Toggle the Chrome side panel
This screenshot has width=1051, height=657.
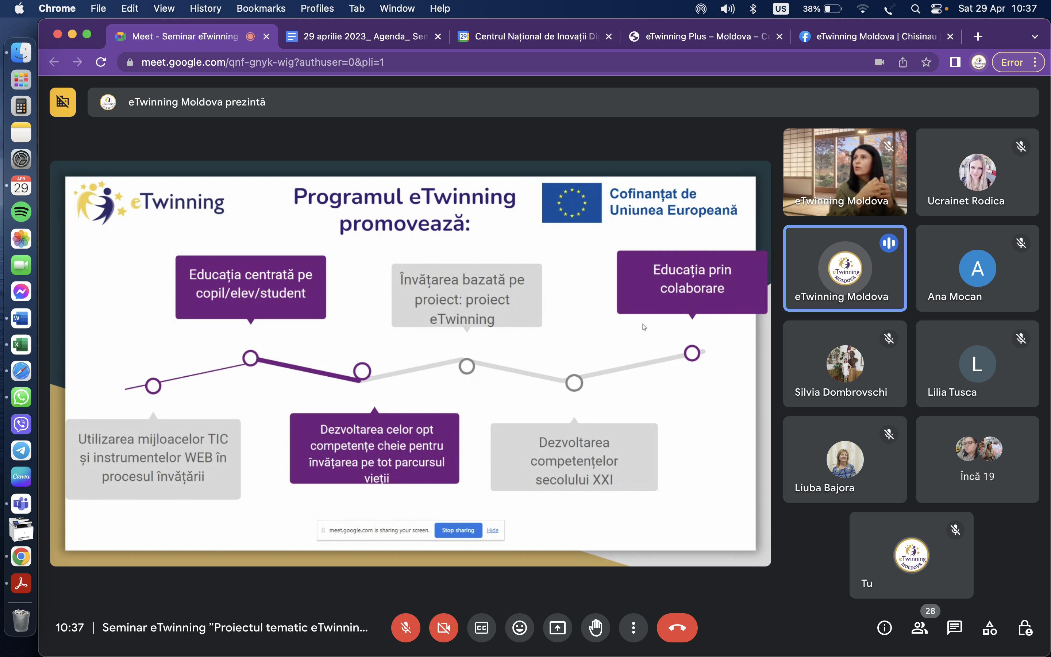point(955,62)
